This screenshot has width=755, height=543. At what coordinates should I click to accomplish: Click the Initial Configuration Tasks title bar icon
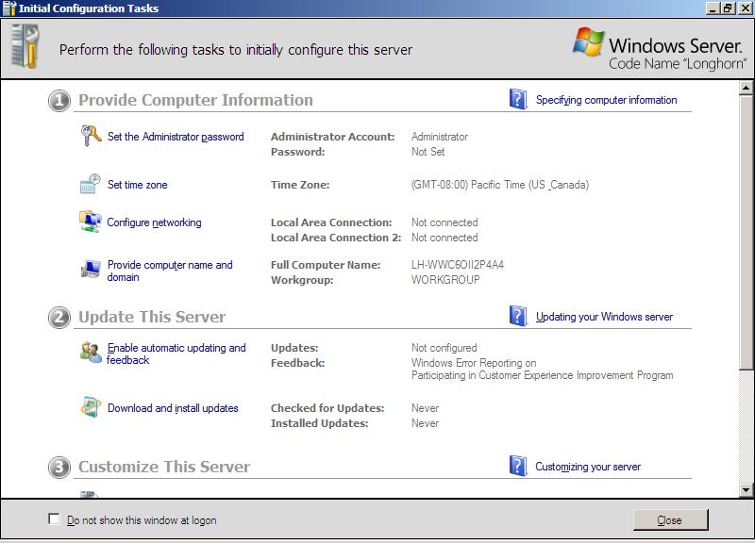[x=9, y=8]
